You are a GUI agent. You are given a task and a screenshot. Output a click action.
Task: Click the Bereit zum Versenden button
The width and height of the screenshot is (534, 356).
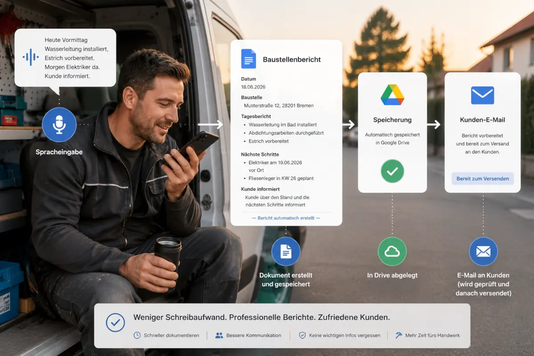point(483,178)
